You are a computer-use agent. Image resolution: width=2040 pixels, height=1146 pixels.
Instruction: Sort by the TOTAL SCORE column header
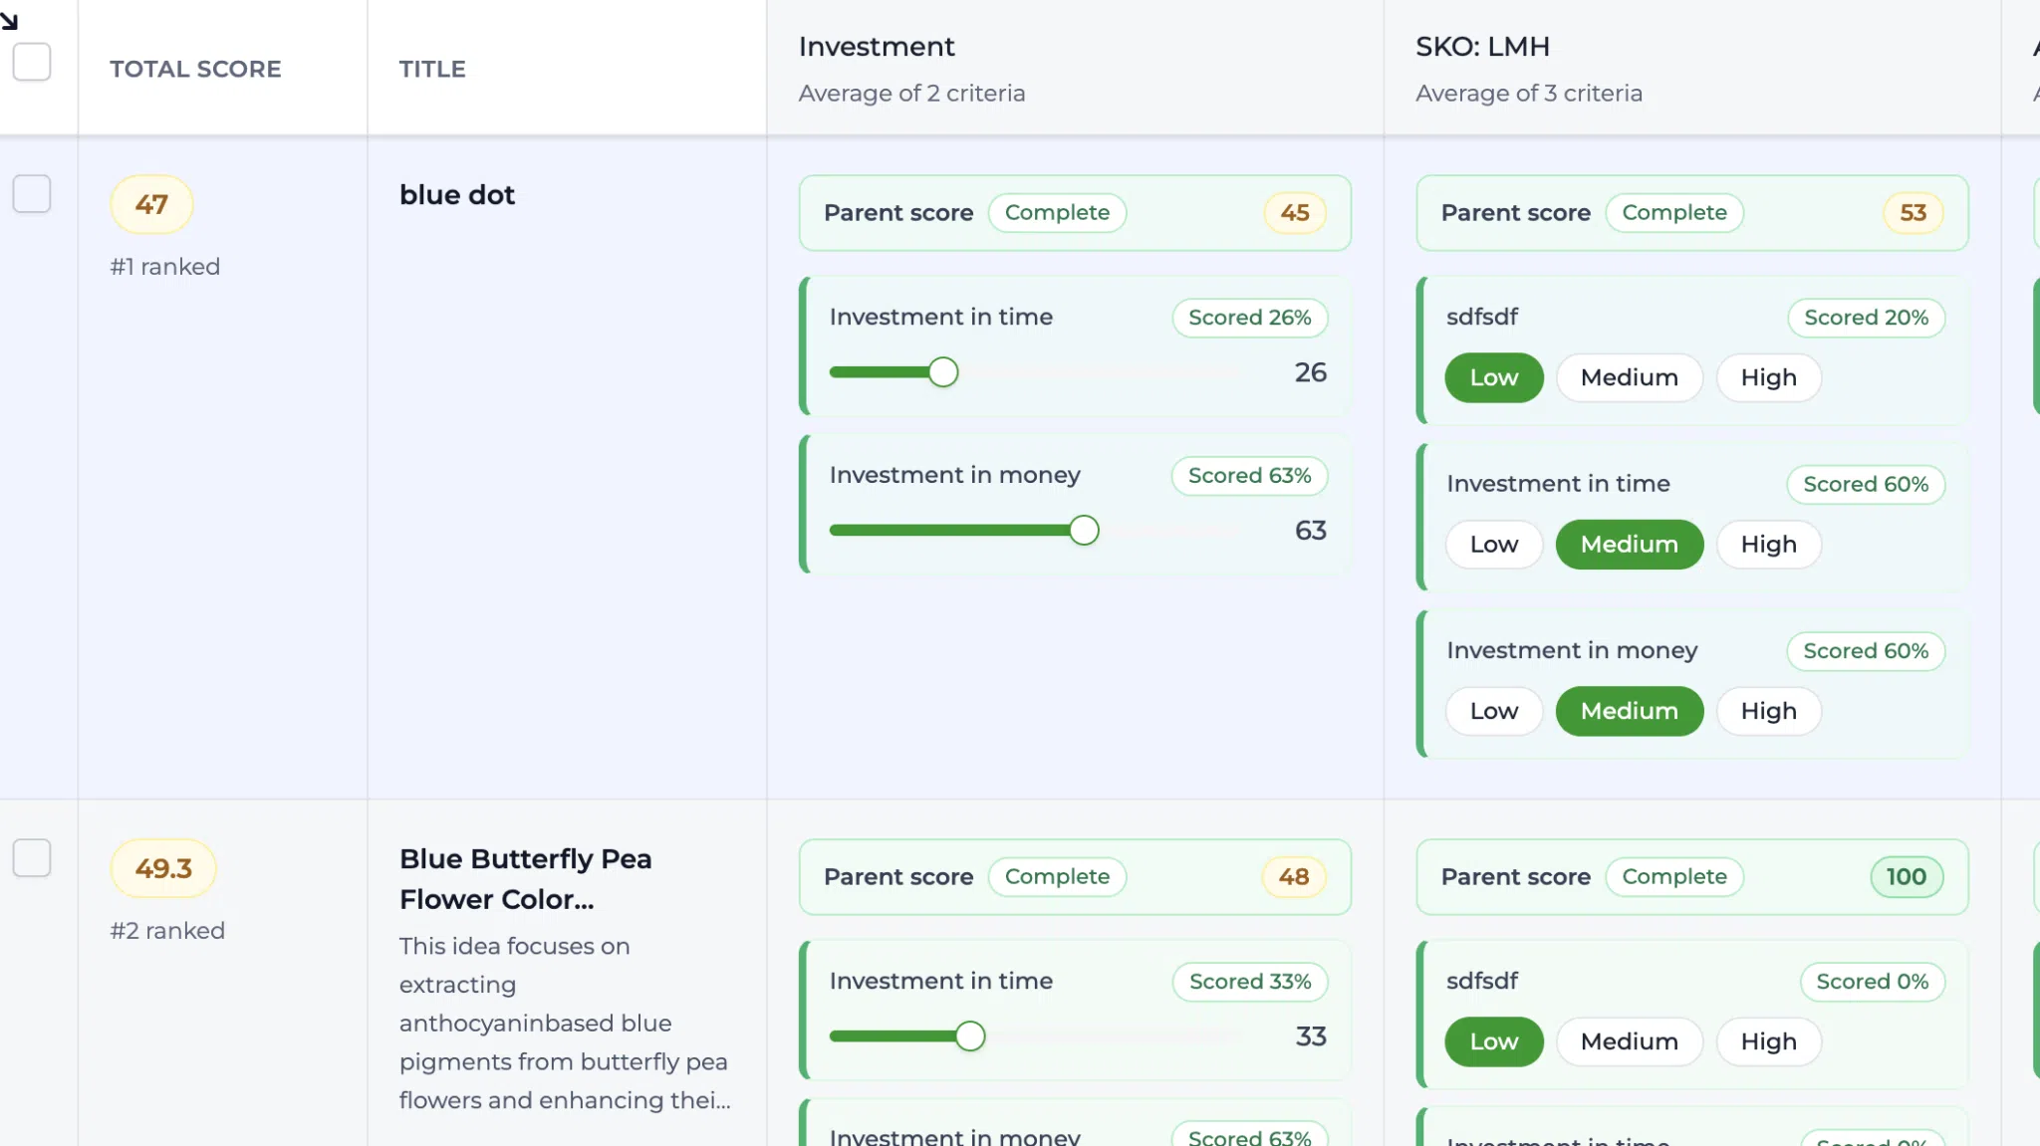click(x=195, y=69)
